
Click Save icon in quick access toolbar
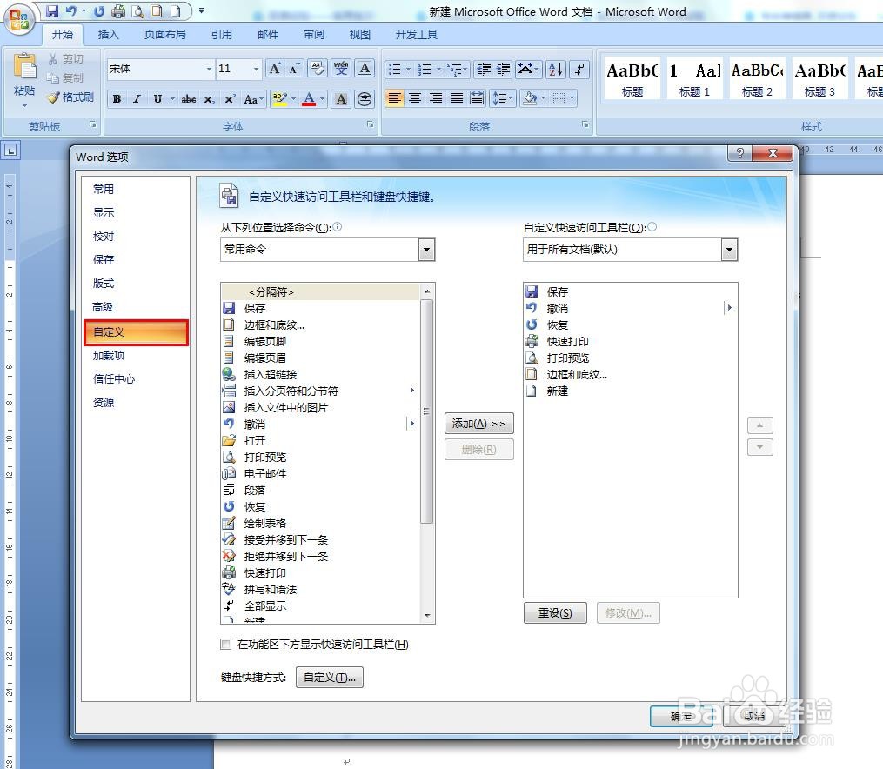52,10
